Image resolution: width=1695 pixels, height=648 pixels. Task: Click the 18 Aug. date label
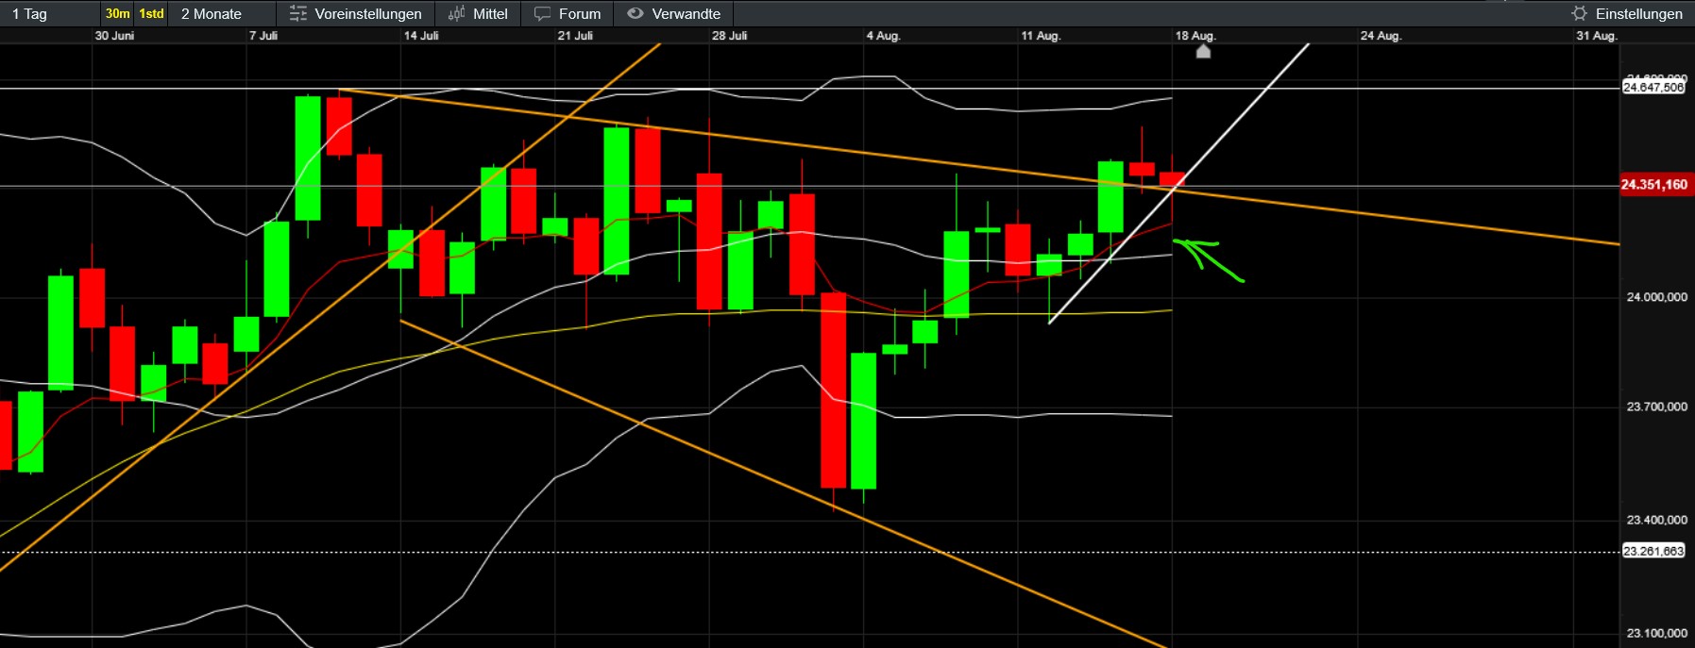1195,36
